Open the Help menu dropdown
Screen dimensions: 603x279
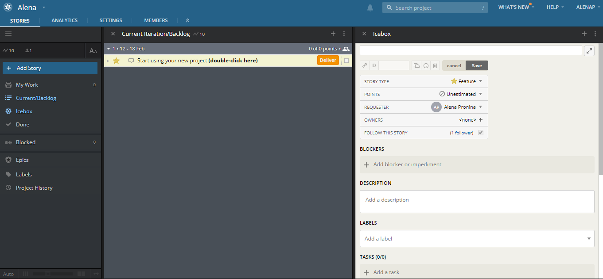(x=555, y=7)
